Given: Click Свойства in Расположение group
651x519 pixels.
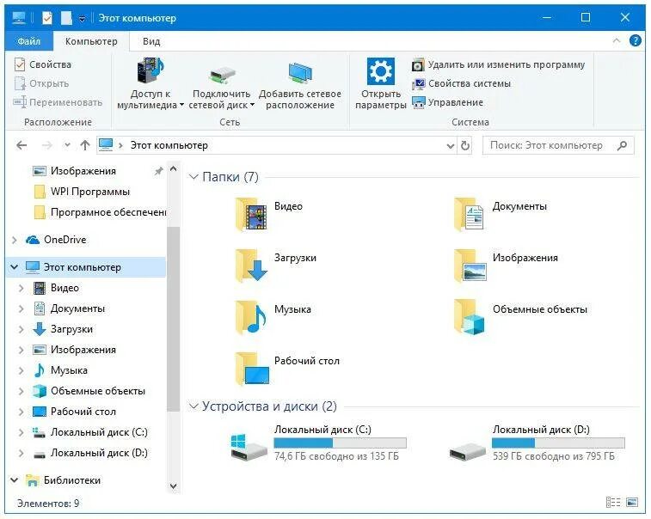Looking at the screenshot, I should pyautogui.click(x=43, y=64).
